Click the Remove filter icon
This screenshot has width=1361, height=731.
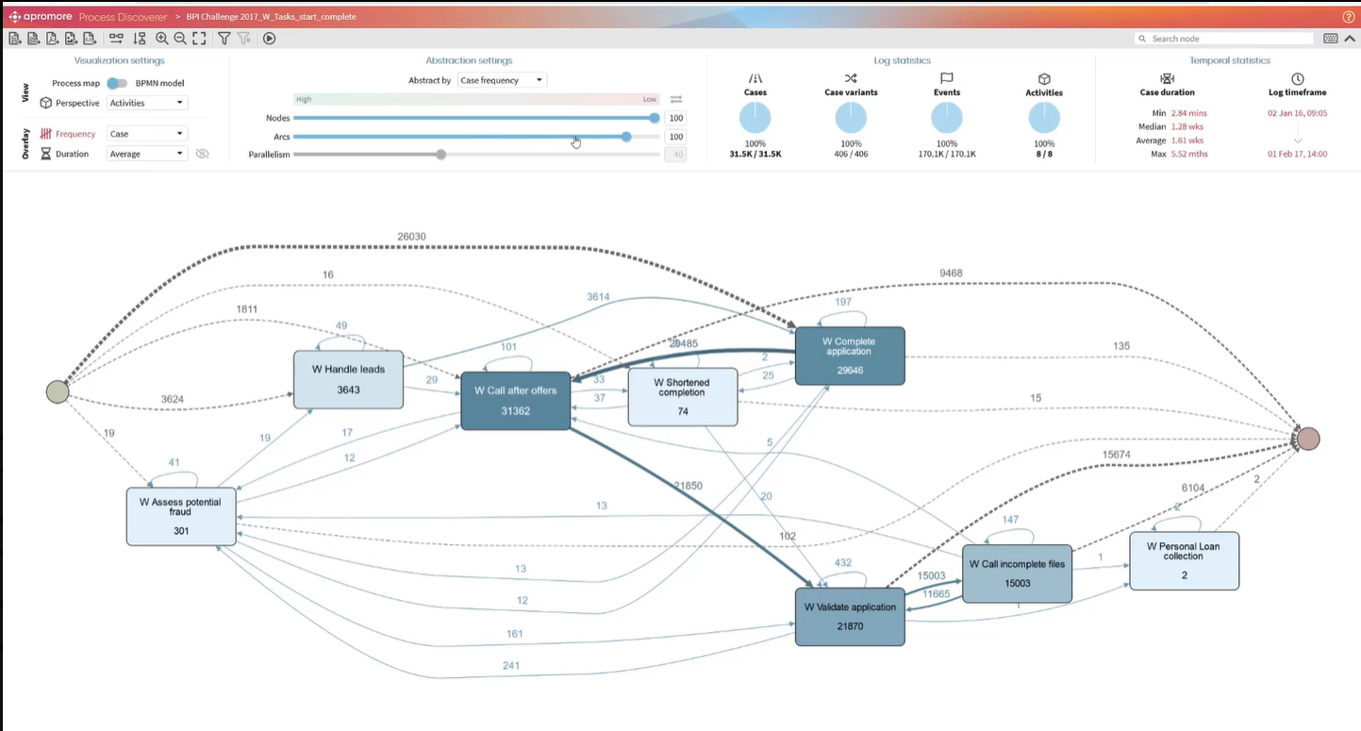[245, 39]
